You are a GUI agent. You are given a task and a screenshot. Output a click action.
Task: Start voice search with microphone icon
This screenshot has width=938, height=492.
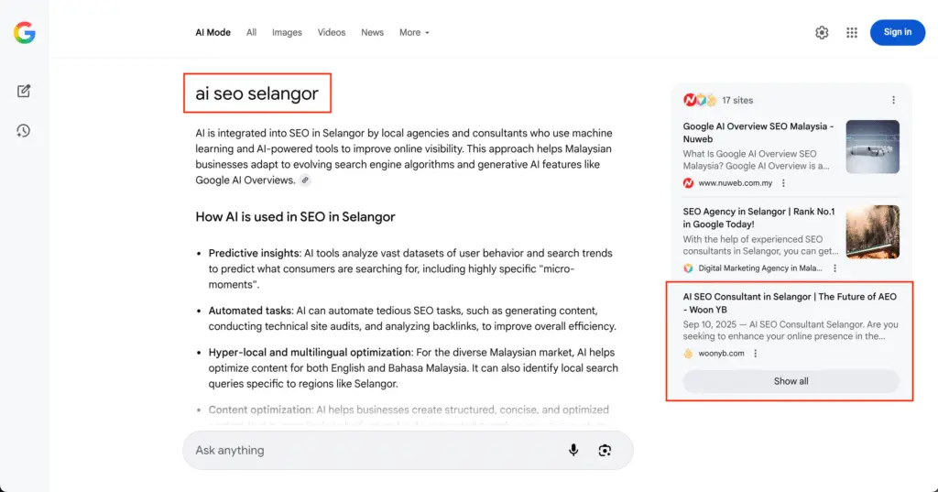click(x=573, y=450)
